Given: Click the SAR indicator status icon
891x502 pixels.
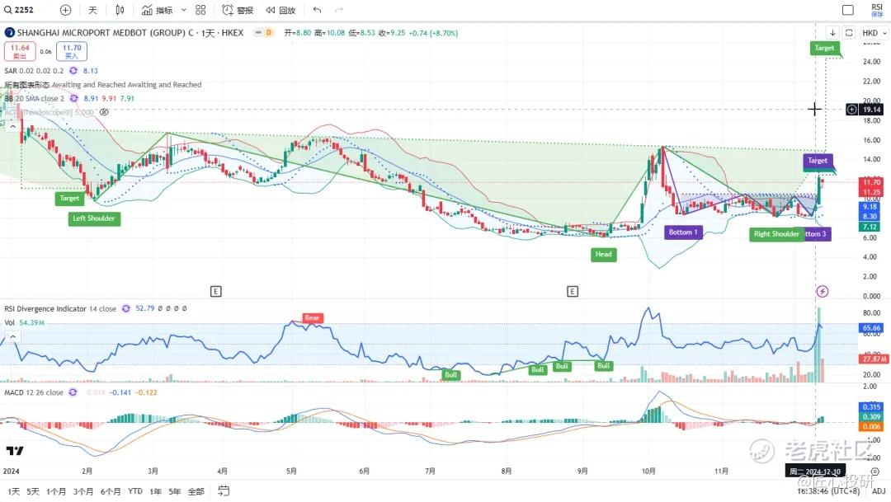Looking at the screenshot, I should [73, 70].
